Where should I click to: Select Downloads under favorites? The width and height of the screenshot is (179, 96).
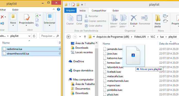coord(80,48)
